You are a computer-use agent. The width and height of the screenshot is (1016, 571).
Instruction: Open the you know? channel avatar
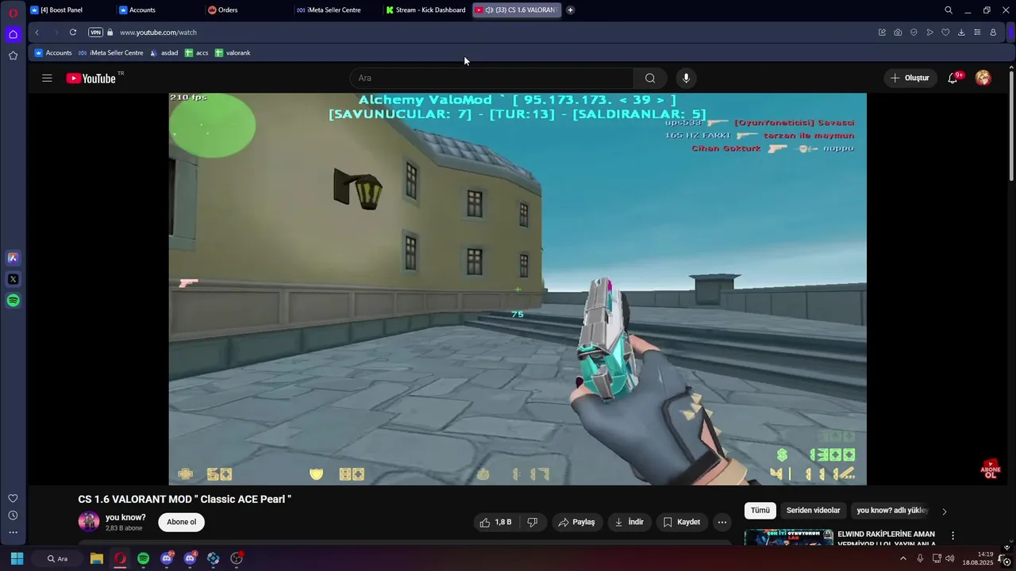point(89,522)
